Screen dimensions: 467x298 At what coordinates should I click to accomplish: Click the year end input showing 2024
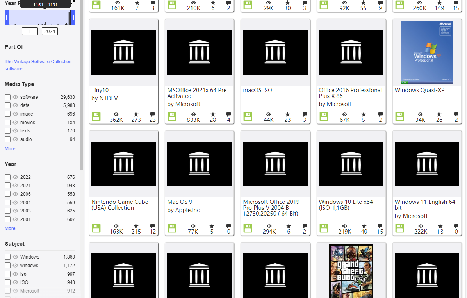click(50, 32)
